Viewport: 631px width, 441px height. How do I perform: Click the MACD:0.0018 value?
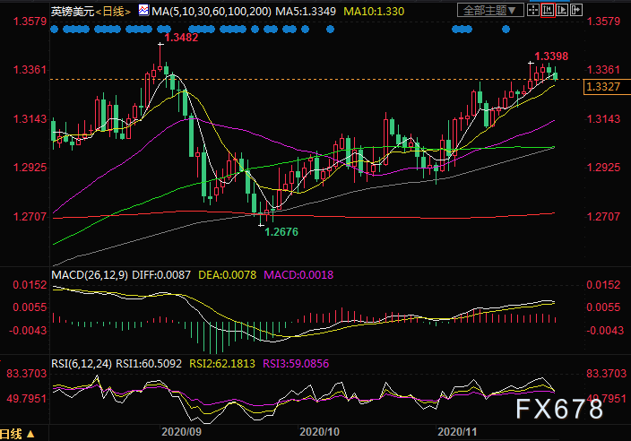pos(298,275)
